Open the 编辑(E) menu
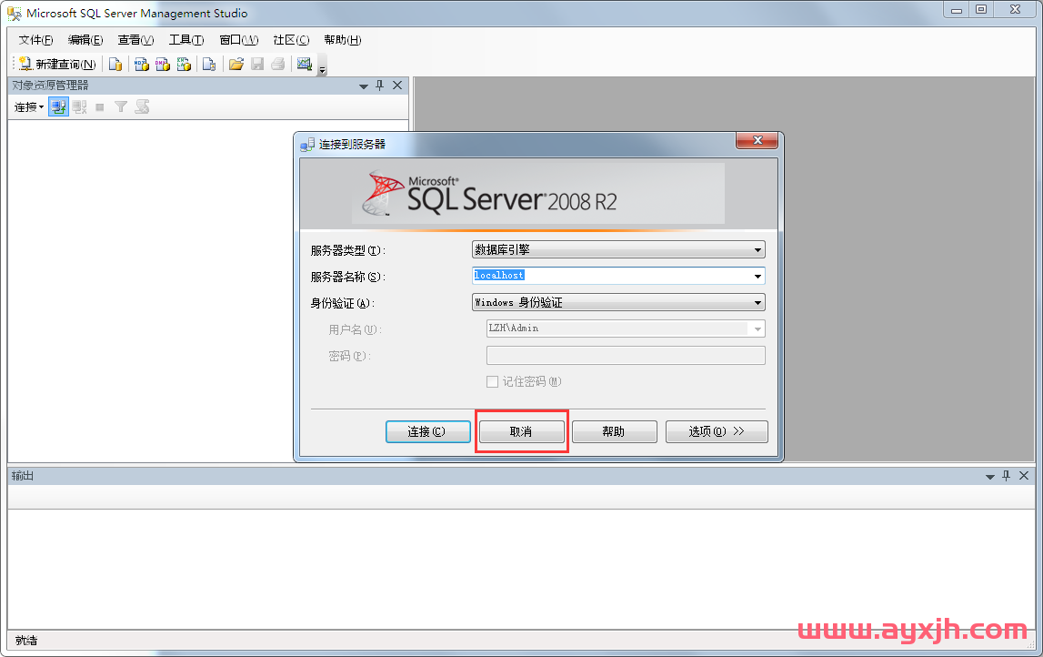Image resolution: width=1043 pixels, height=657 pixels. 85,40
